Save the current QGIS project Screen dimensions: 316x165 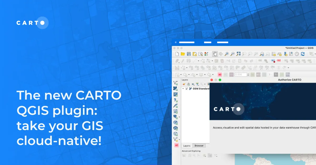pyautogui.click(x=189, y=54)
